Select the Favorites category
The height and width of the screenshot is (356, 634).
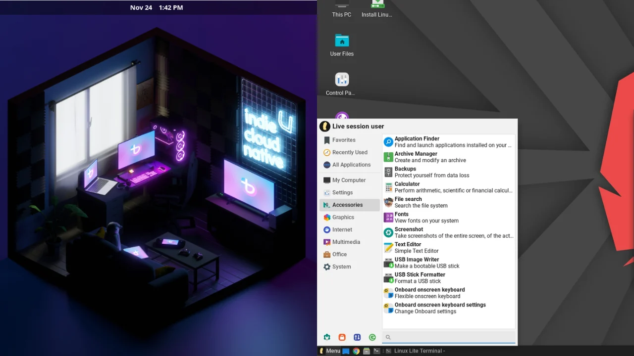coord(350,140)
